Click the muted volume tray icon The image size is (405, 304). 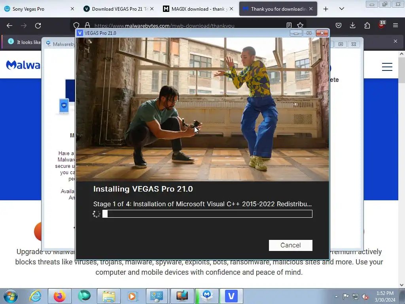tap(365, 296)
